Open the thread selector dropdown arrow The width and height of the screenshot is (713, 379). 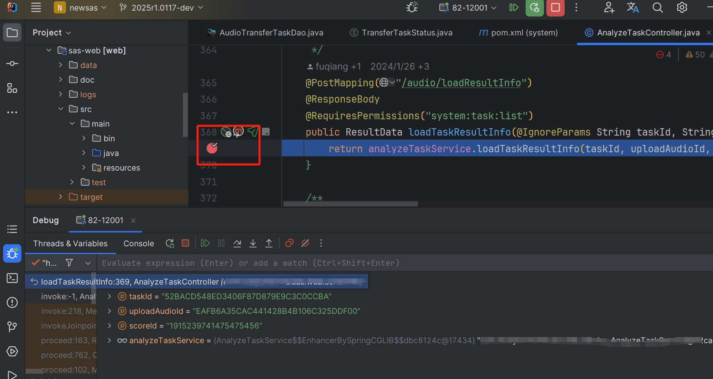[x=88, y=263]
